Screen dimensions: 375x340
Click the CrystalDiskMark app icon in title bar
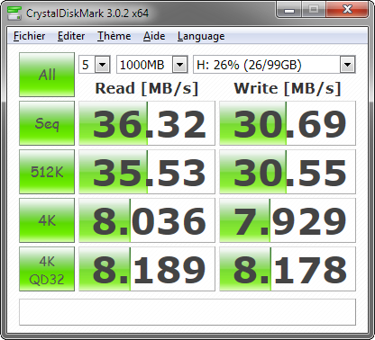[x=14, y=13]
